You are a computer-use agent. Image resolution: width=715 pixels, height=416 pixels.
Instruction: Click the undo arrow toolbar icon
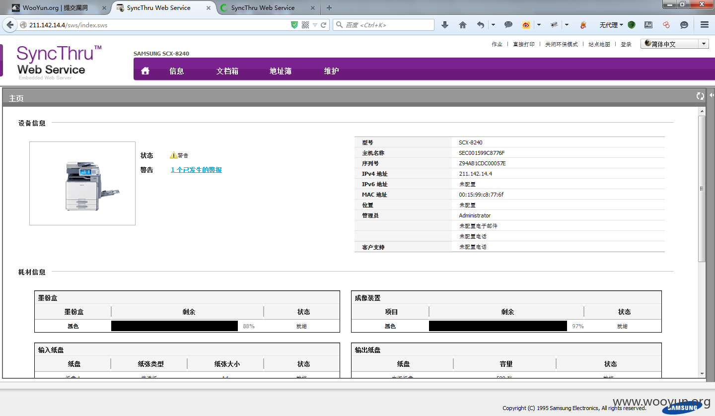480,25
